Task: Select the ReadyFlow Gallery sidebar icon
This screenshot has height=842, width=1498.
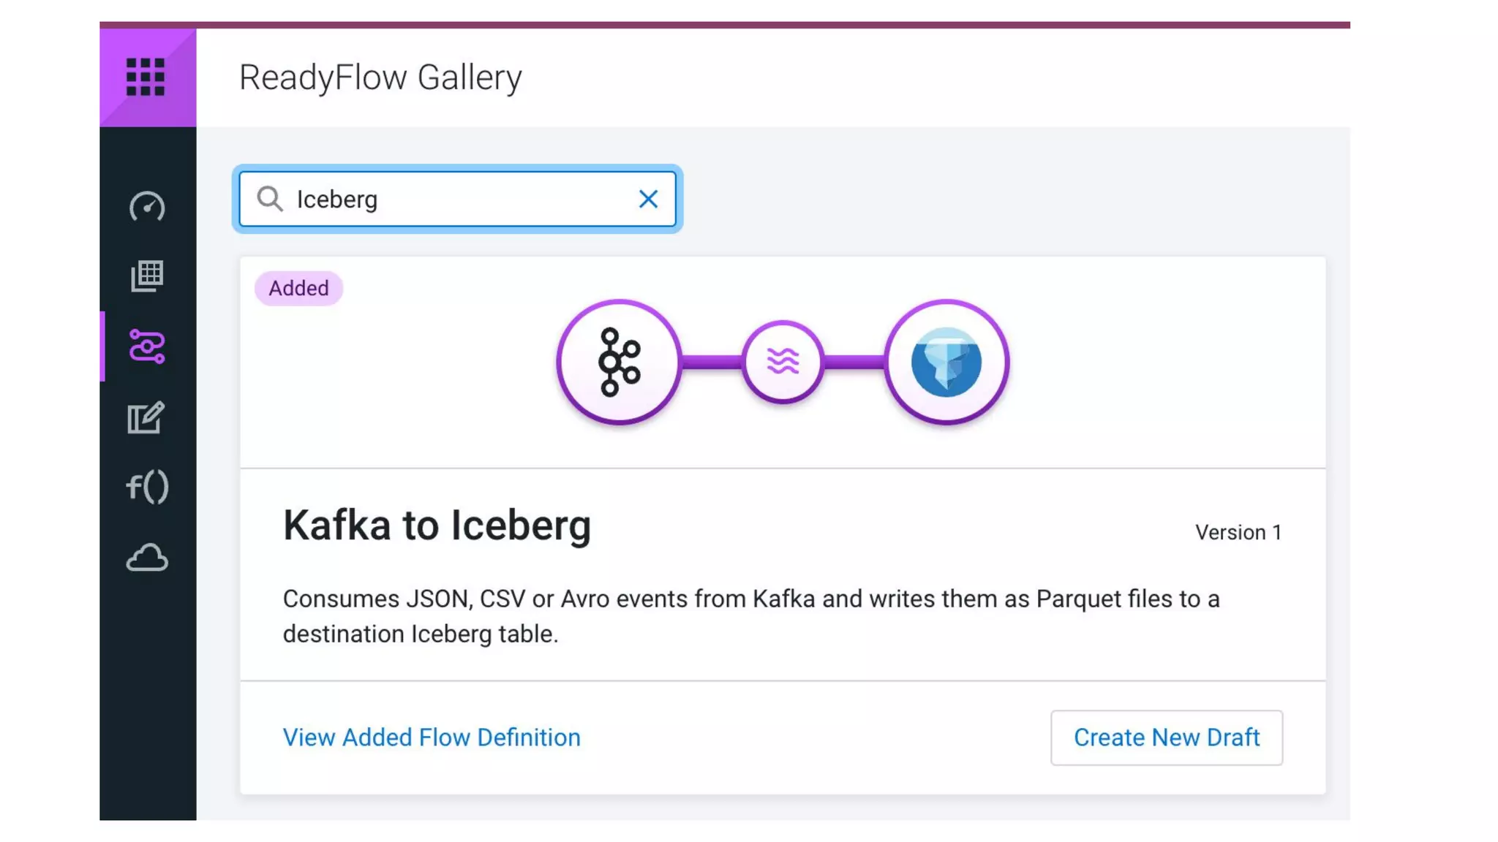Action: click(147, 346)
